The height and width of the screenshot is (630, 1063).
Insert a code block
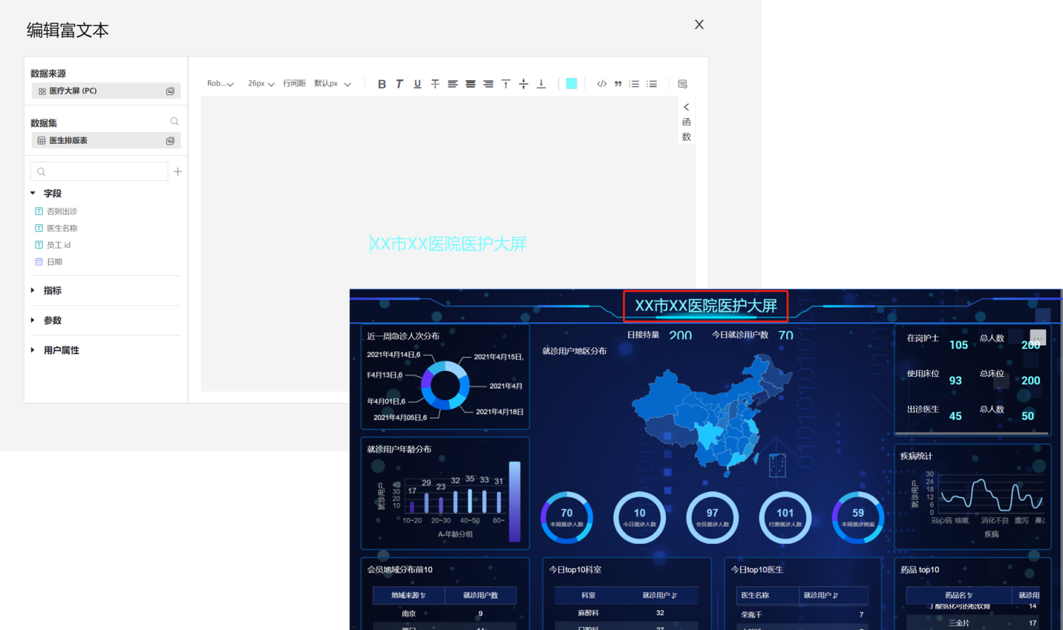point(602,84)
